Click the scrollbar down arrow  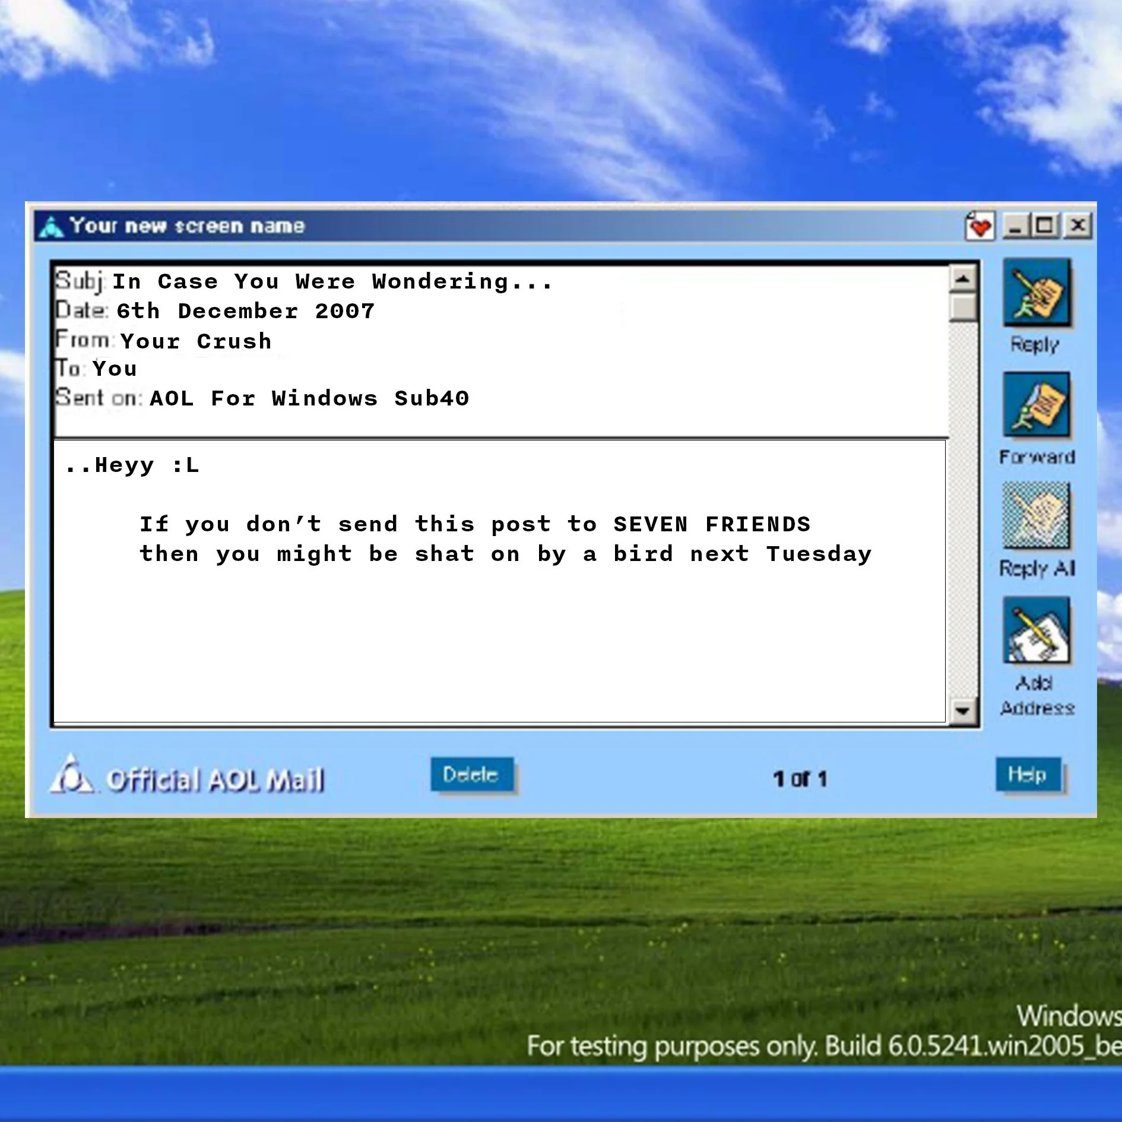click(x=963, y=710)
